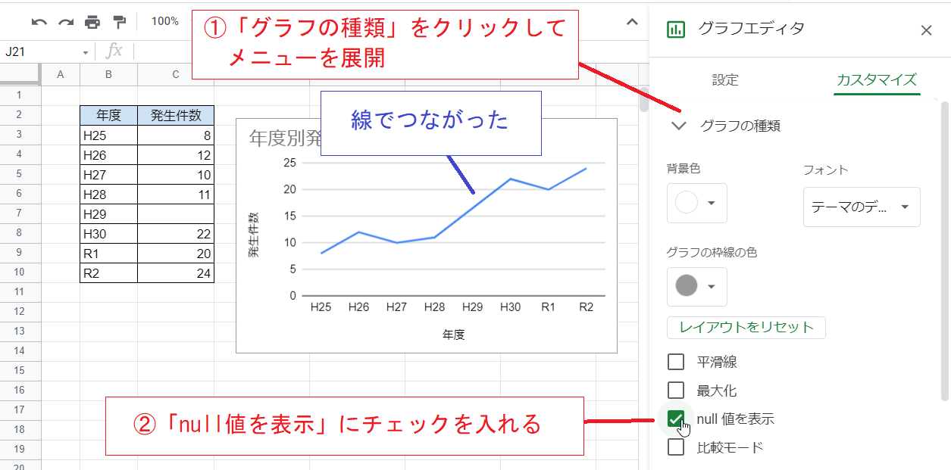Click the undo arrow icon

[x=39, y=22]
